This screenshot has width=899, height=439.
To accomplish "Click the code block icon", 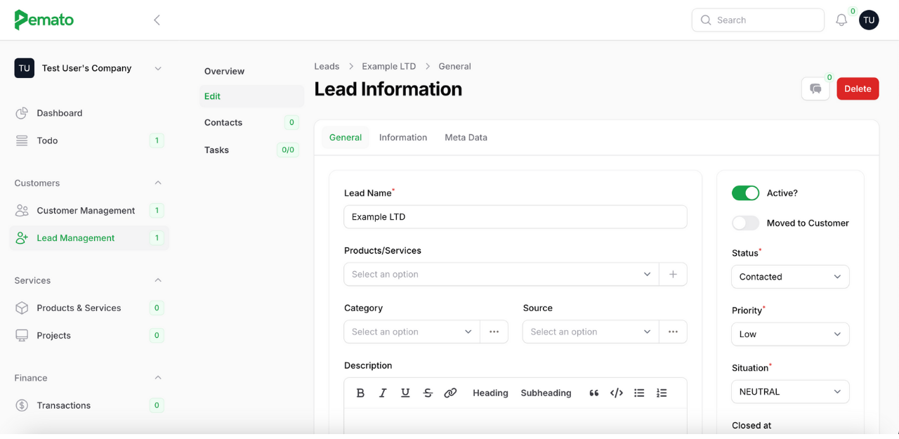I will click(616, 393).
